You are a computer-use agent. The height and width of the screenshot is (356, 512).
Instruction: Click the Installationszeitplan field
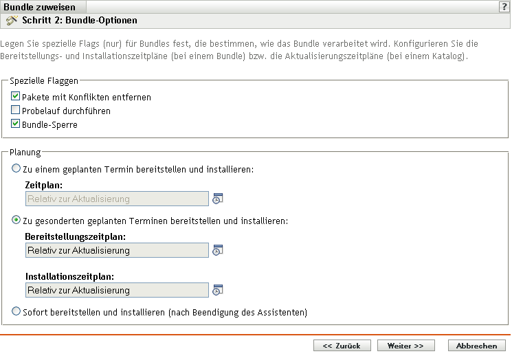pos(116,290)
